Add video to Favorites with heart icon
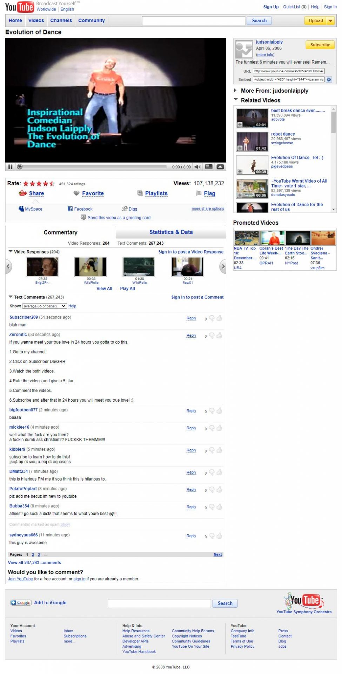The image size is (342, 674). pyautogui.click(x=76, y=193)
